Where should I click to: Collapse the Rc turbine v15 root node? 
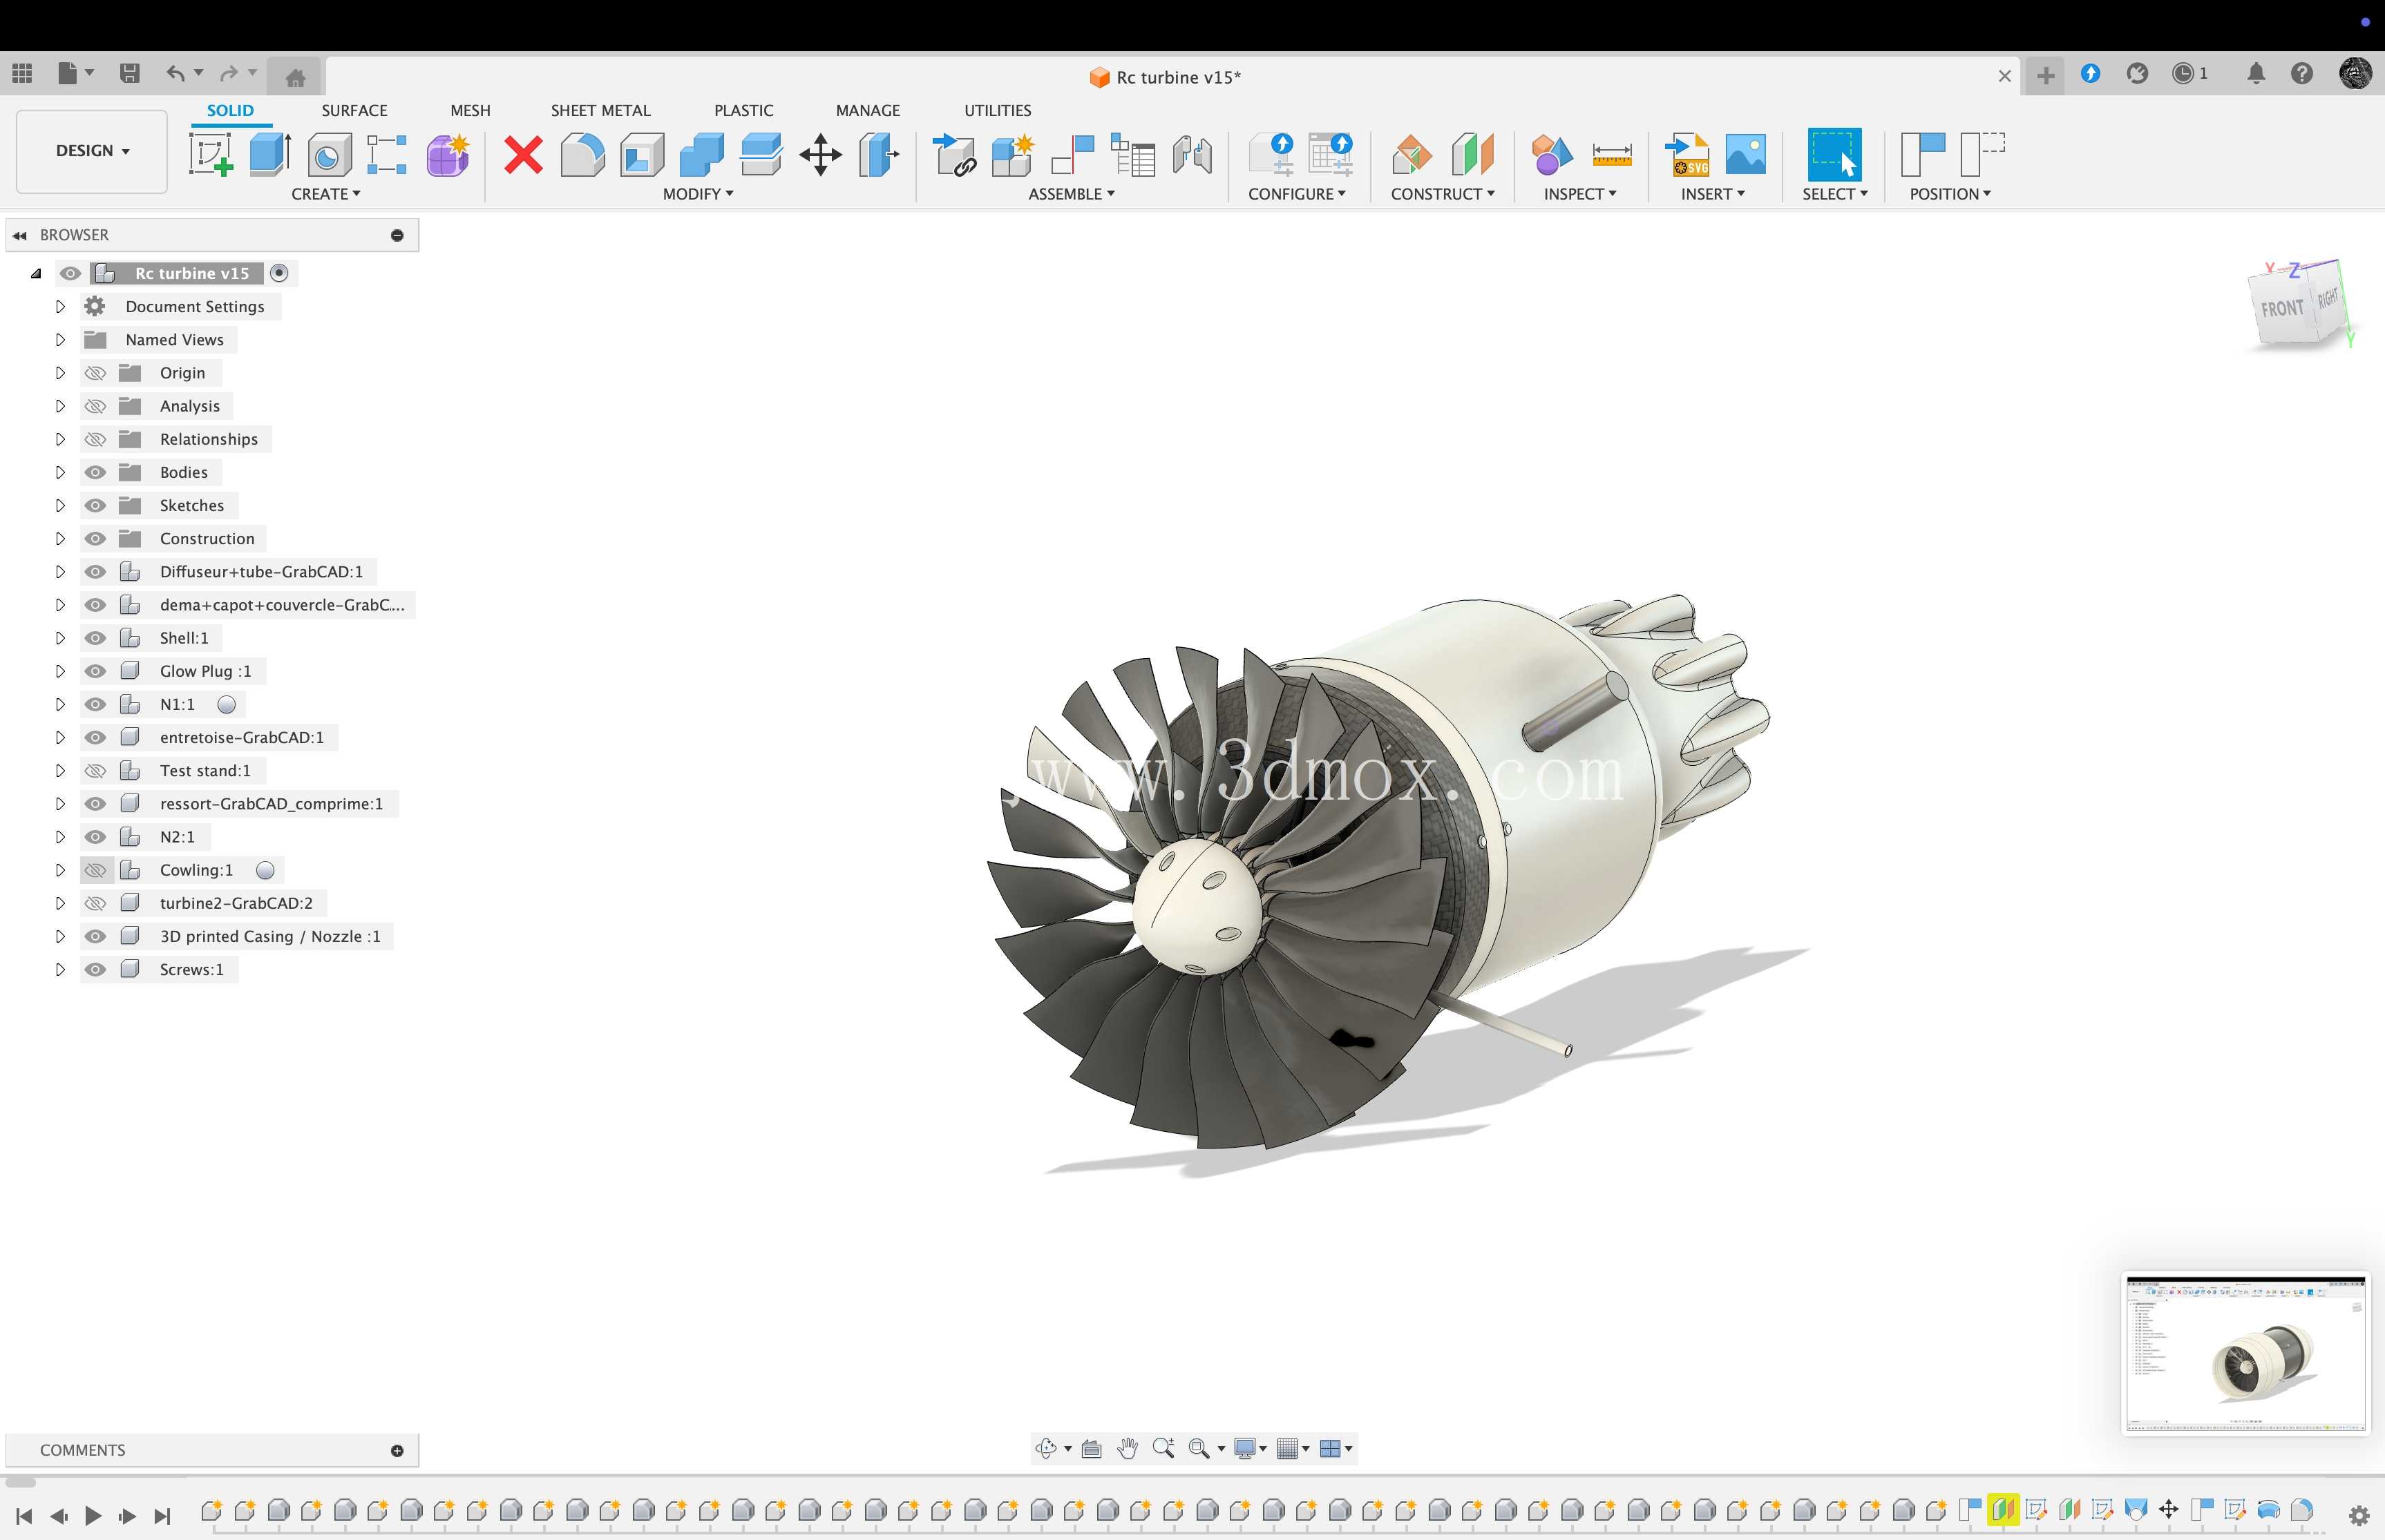(36, 273)
